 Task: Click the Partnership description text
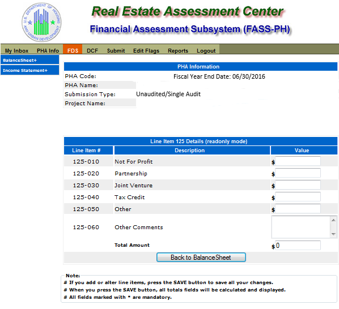pos(131,174)
